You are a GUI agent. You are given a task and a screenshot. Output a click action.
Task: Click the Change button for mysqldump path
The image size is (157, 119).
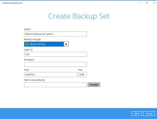click(x=94, y=85)
